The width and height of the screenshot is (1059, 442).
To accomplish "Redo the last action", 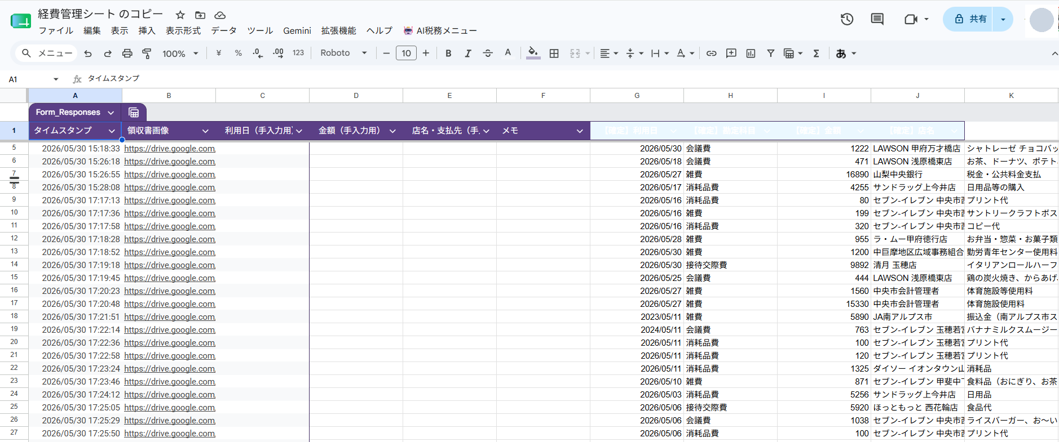I will point(108,53).
